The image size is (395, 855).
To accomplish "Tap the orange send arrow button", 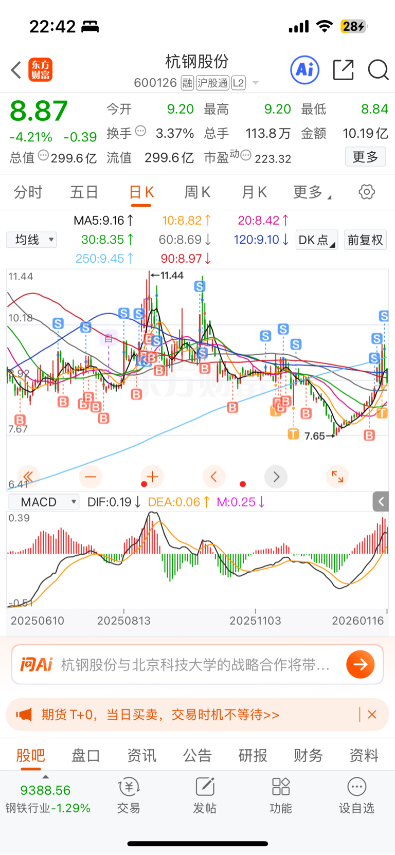I will point(361,664).
